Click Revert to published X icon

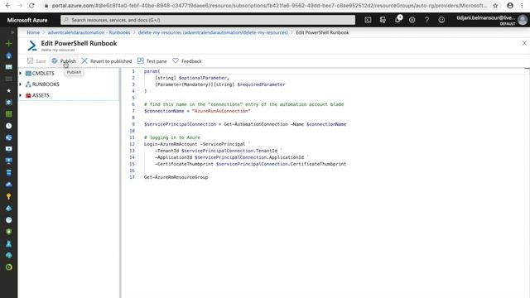tap(84, 60)
